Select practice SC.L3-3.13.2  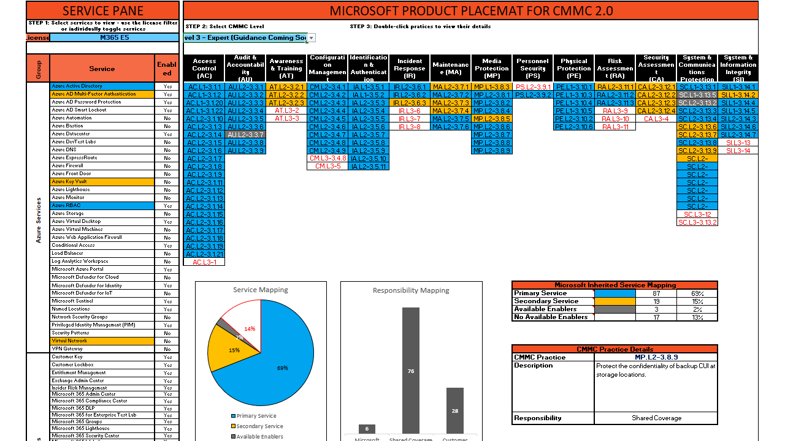click(x=697, y=222)
